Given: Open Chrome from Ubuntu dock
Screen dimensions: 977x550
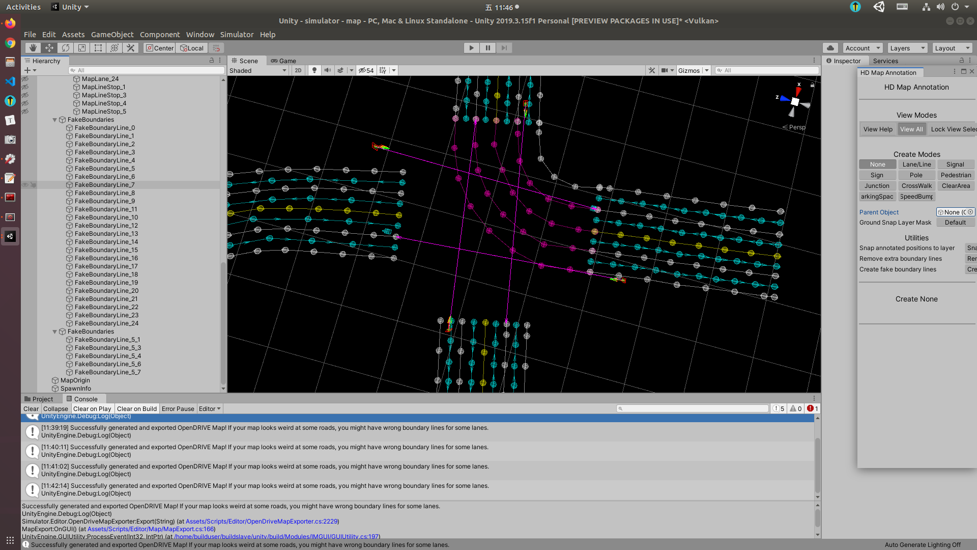Looking at the screenshot, I should [x=10, y=43].
